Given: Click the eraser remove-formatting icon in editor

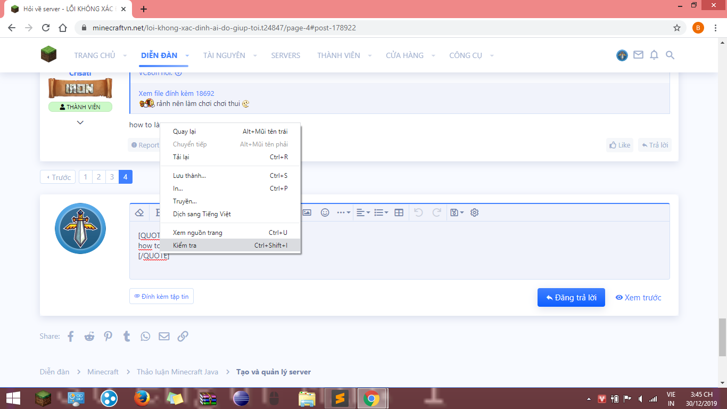Looking at the screenshot, I should (139, 212).
